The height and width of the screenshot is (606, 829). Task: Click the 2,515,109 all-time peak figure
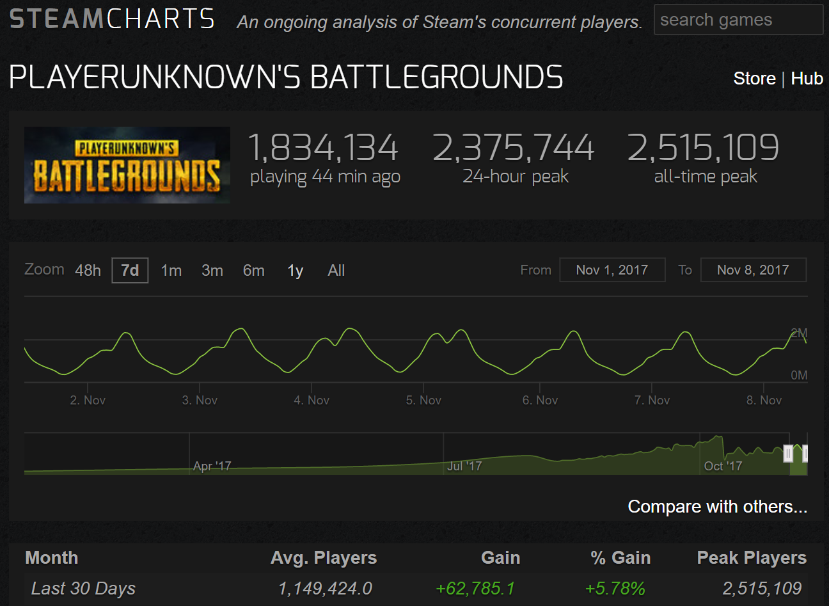(x=704, y=148)
